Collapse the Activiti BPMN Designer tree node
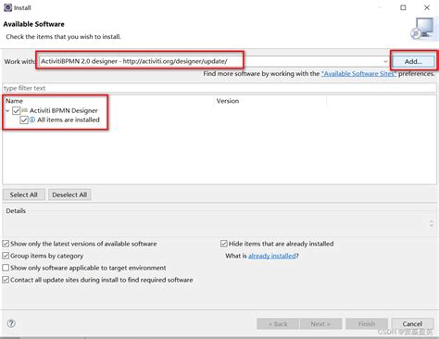 tap(7, 110)
